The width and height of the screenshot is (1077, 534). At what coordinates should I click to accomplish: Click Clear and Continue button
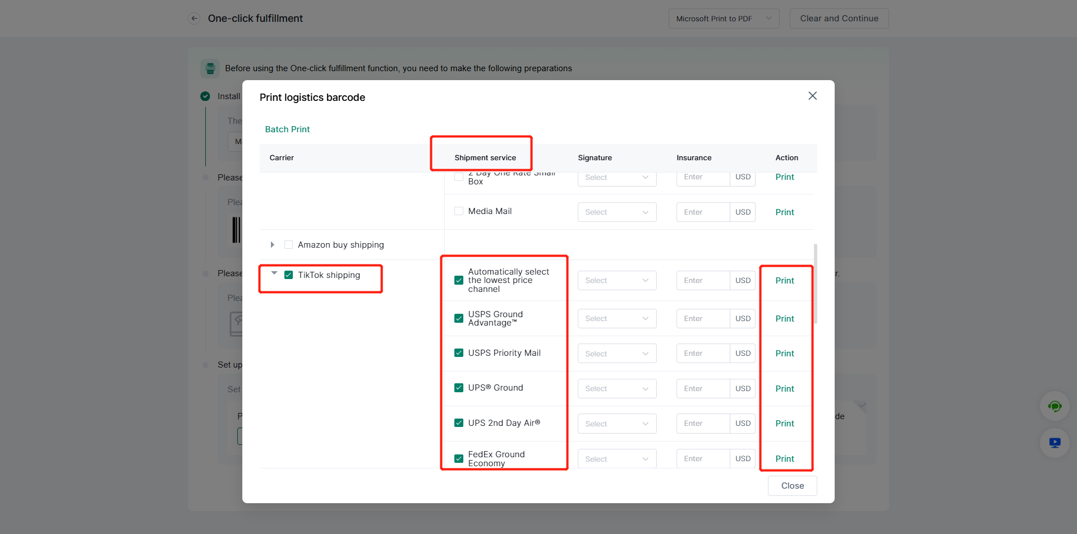(x=839, y=18)
